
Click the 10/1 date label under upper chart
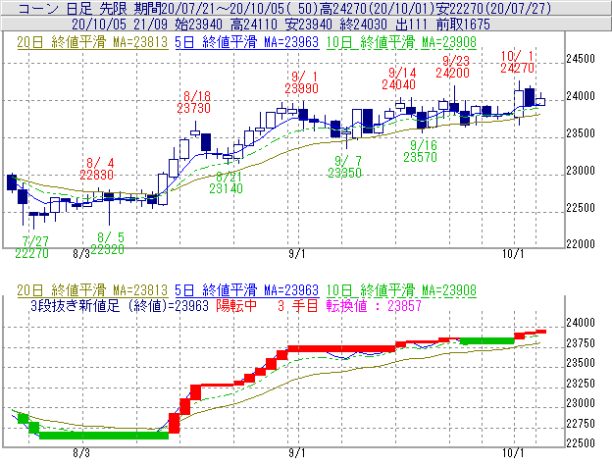click(513, 254)
